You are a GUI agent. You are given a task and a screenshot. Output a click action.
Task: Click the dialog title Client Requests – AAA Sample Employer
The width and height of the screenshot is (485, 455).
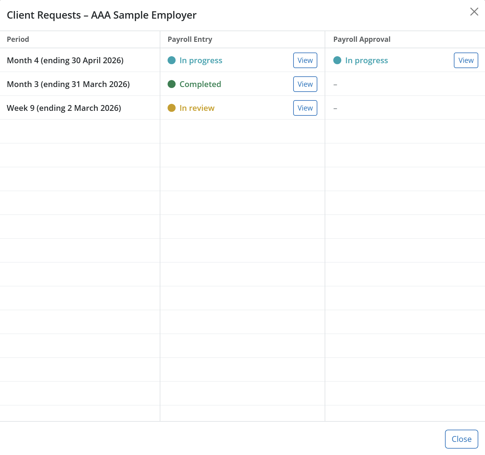[x=102, y=15]
